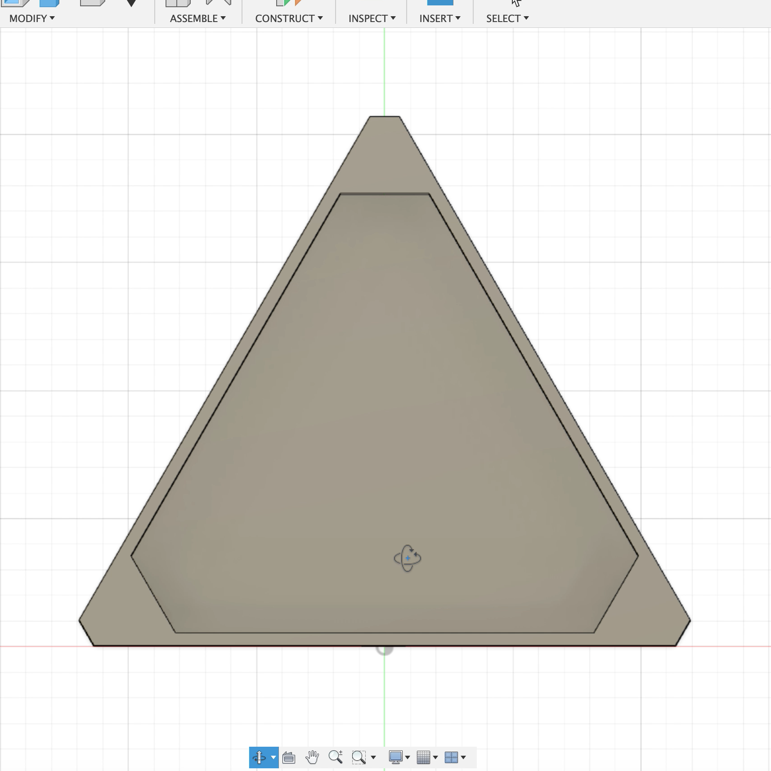This screenshot has height=771, width=771.
Task: Open the CONSTRUCT menu
Action: pos(288,18)
